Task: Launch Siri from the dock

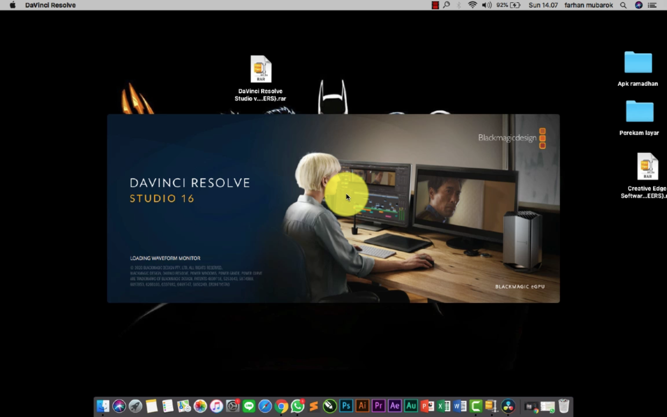Action: point(119,406)
